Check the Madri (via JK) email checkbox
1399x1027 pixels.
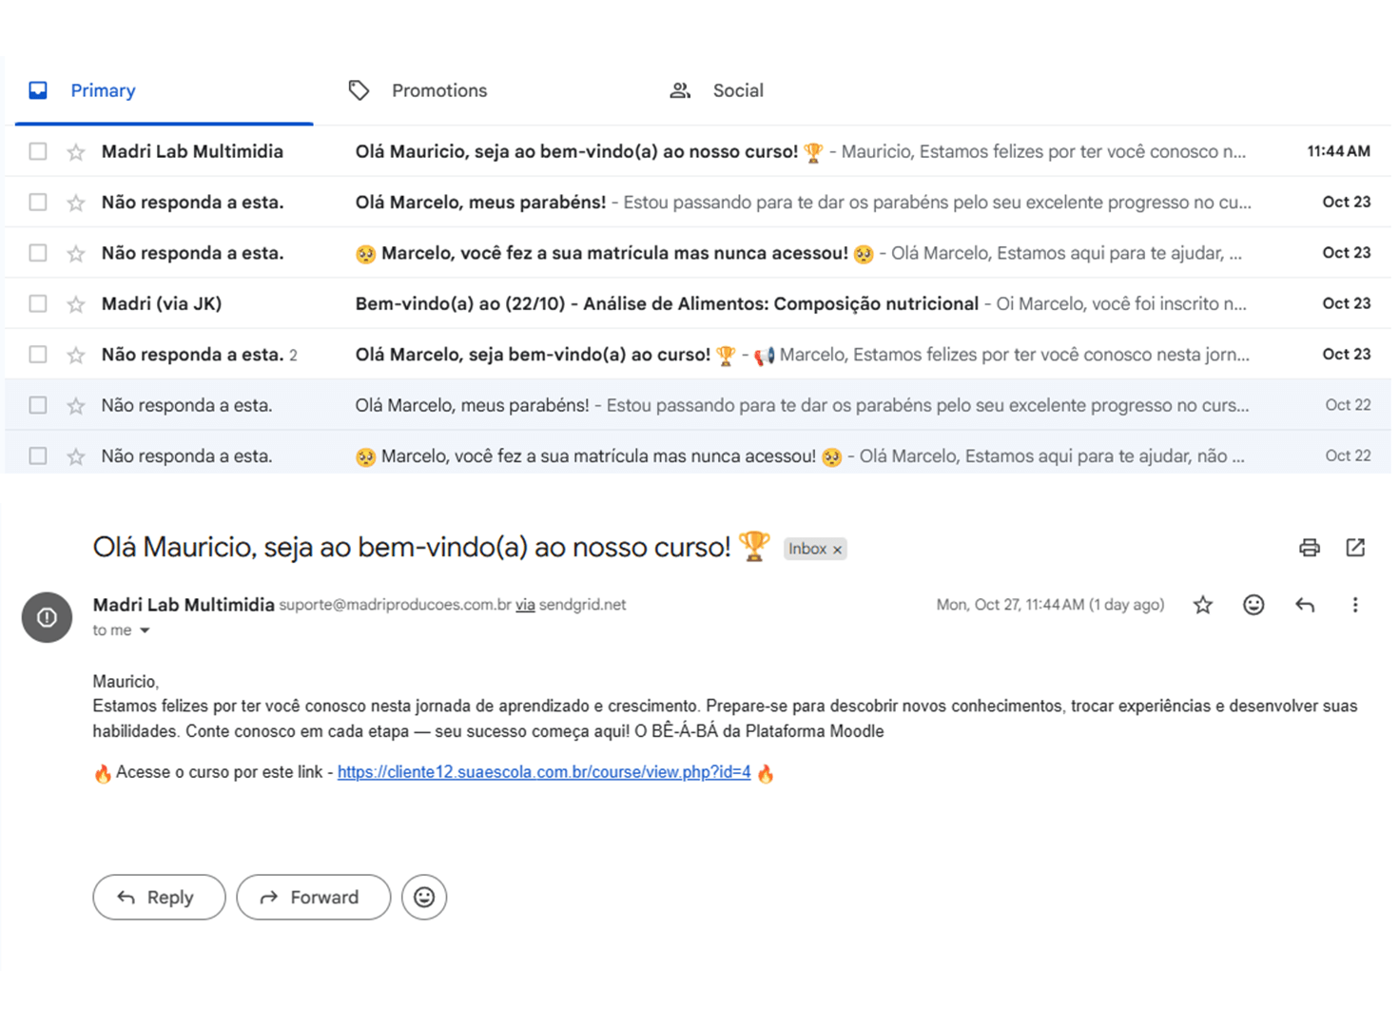tap(38, 304)
